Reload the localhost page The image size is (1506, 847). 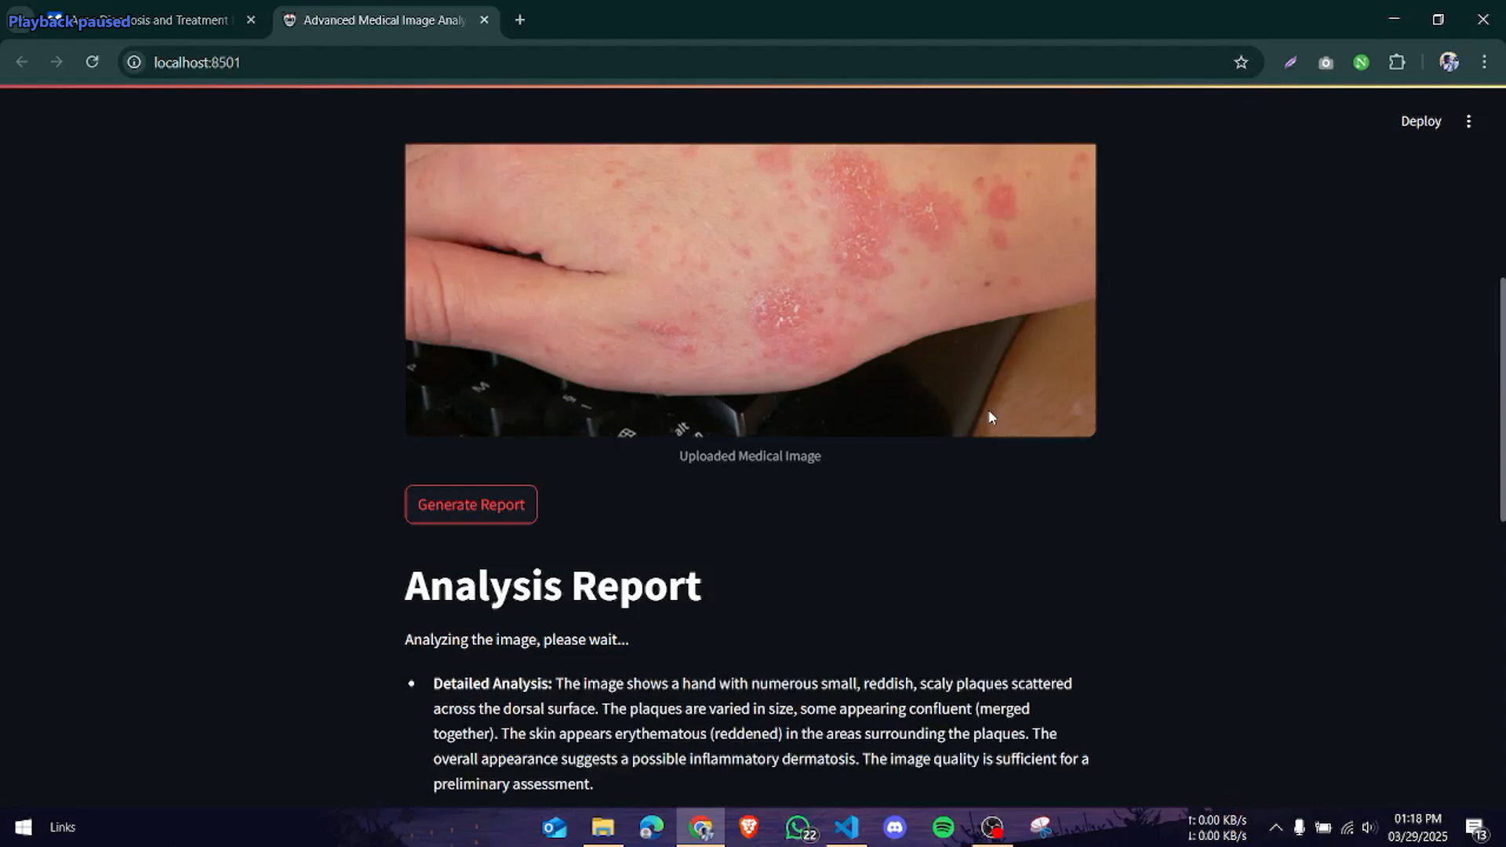coord(92,62)
